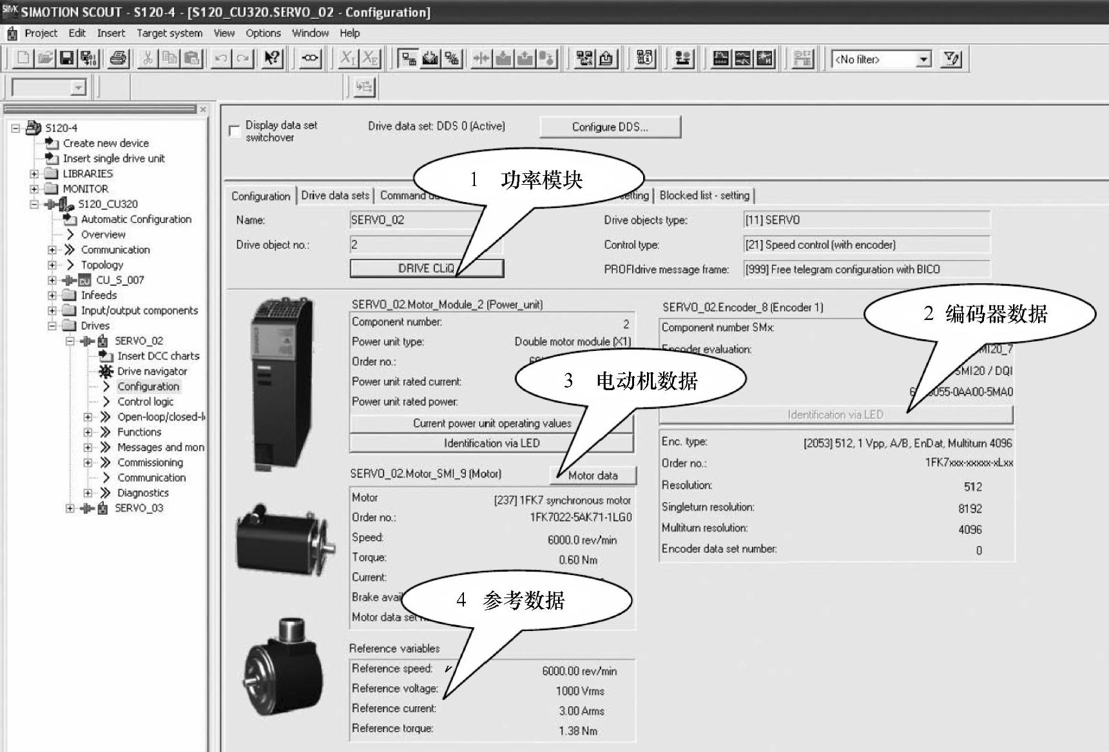This screenshot has height=752, width=1109.
Task: Expand the MONITOR folder node
Action: [34, 189]
